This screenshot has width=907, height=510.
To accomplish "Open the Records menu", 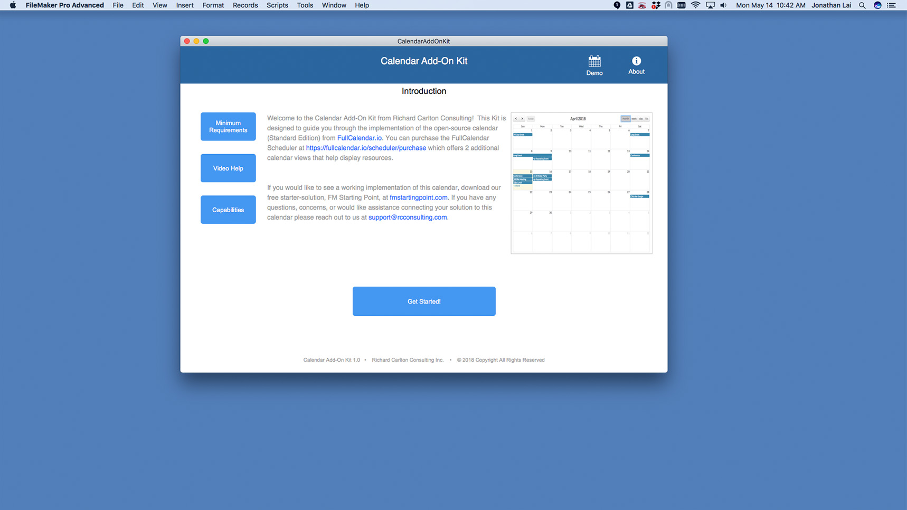I will pyautogui.click(x=245, y=5).
